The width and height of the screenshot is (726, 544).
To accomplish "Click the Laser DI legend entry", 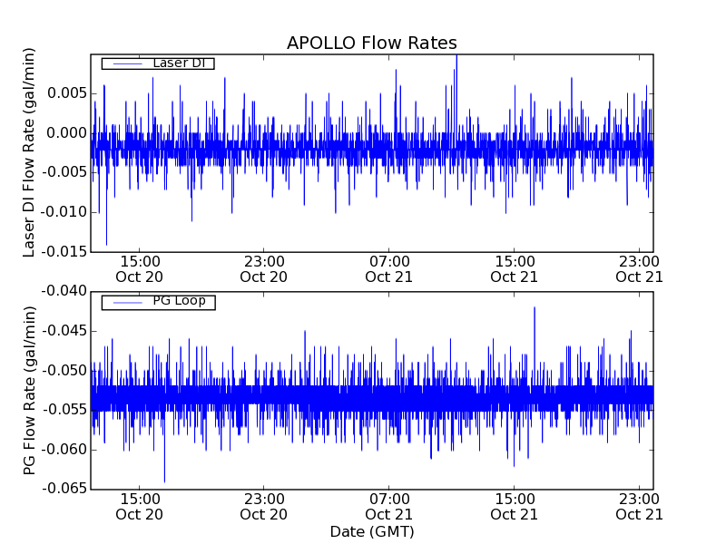I will [178, 63].
